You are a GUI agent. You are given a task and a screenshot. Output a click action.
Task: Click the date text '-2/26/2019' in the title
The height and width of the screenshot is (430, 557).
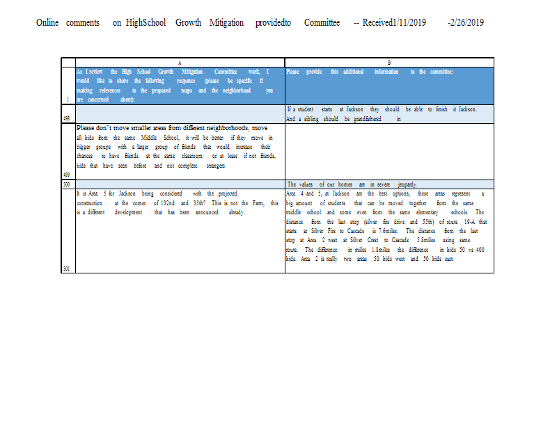(466, 23)
